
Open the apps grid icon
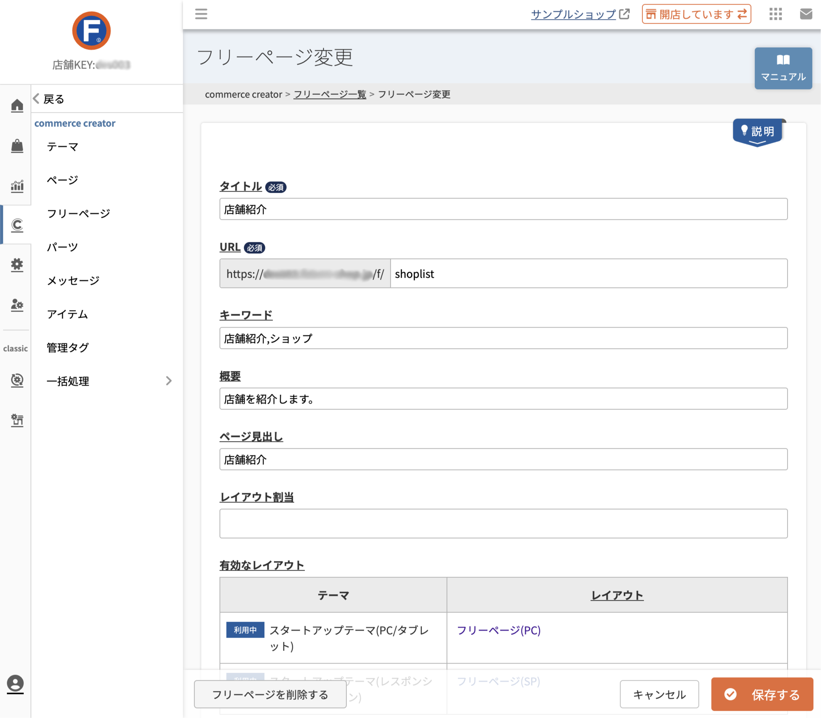coord(776,14)
